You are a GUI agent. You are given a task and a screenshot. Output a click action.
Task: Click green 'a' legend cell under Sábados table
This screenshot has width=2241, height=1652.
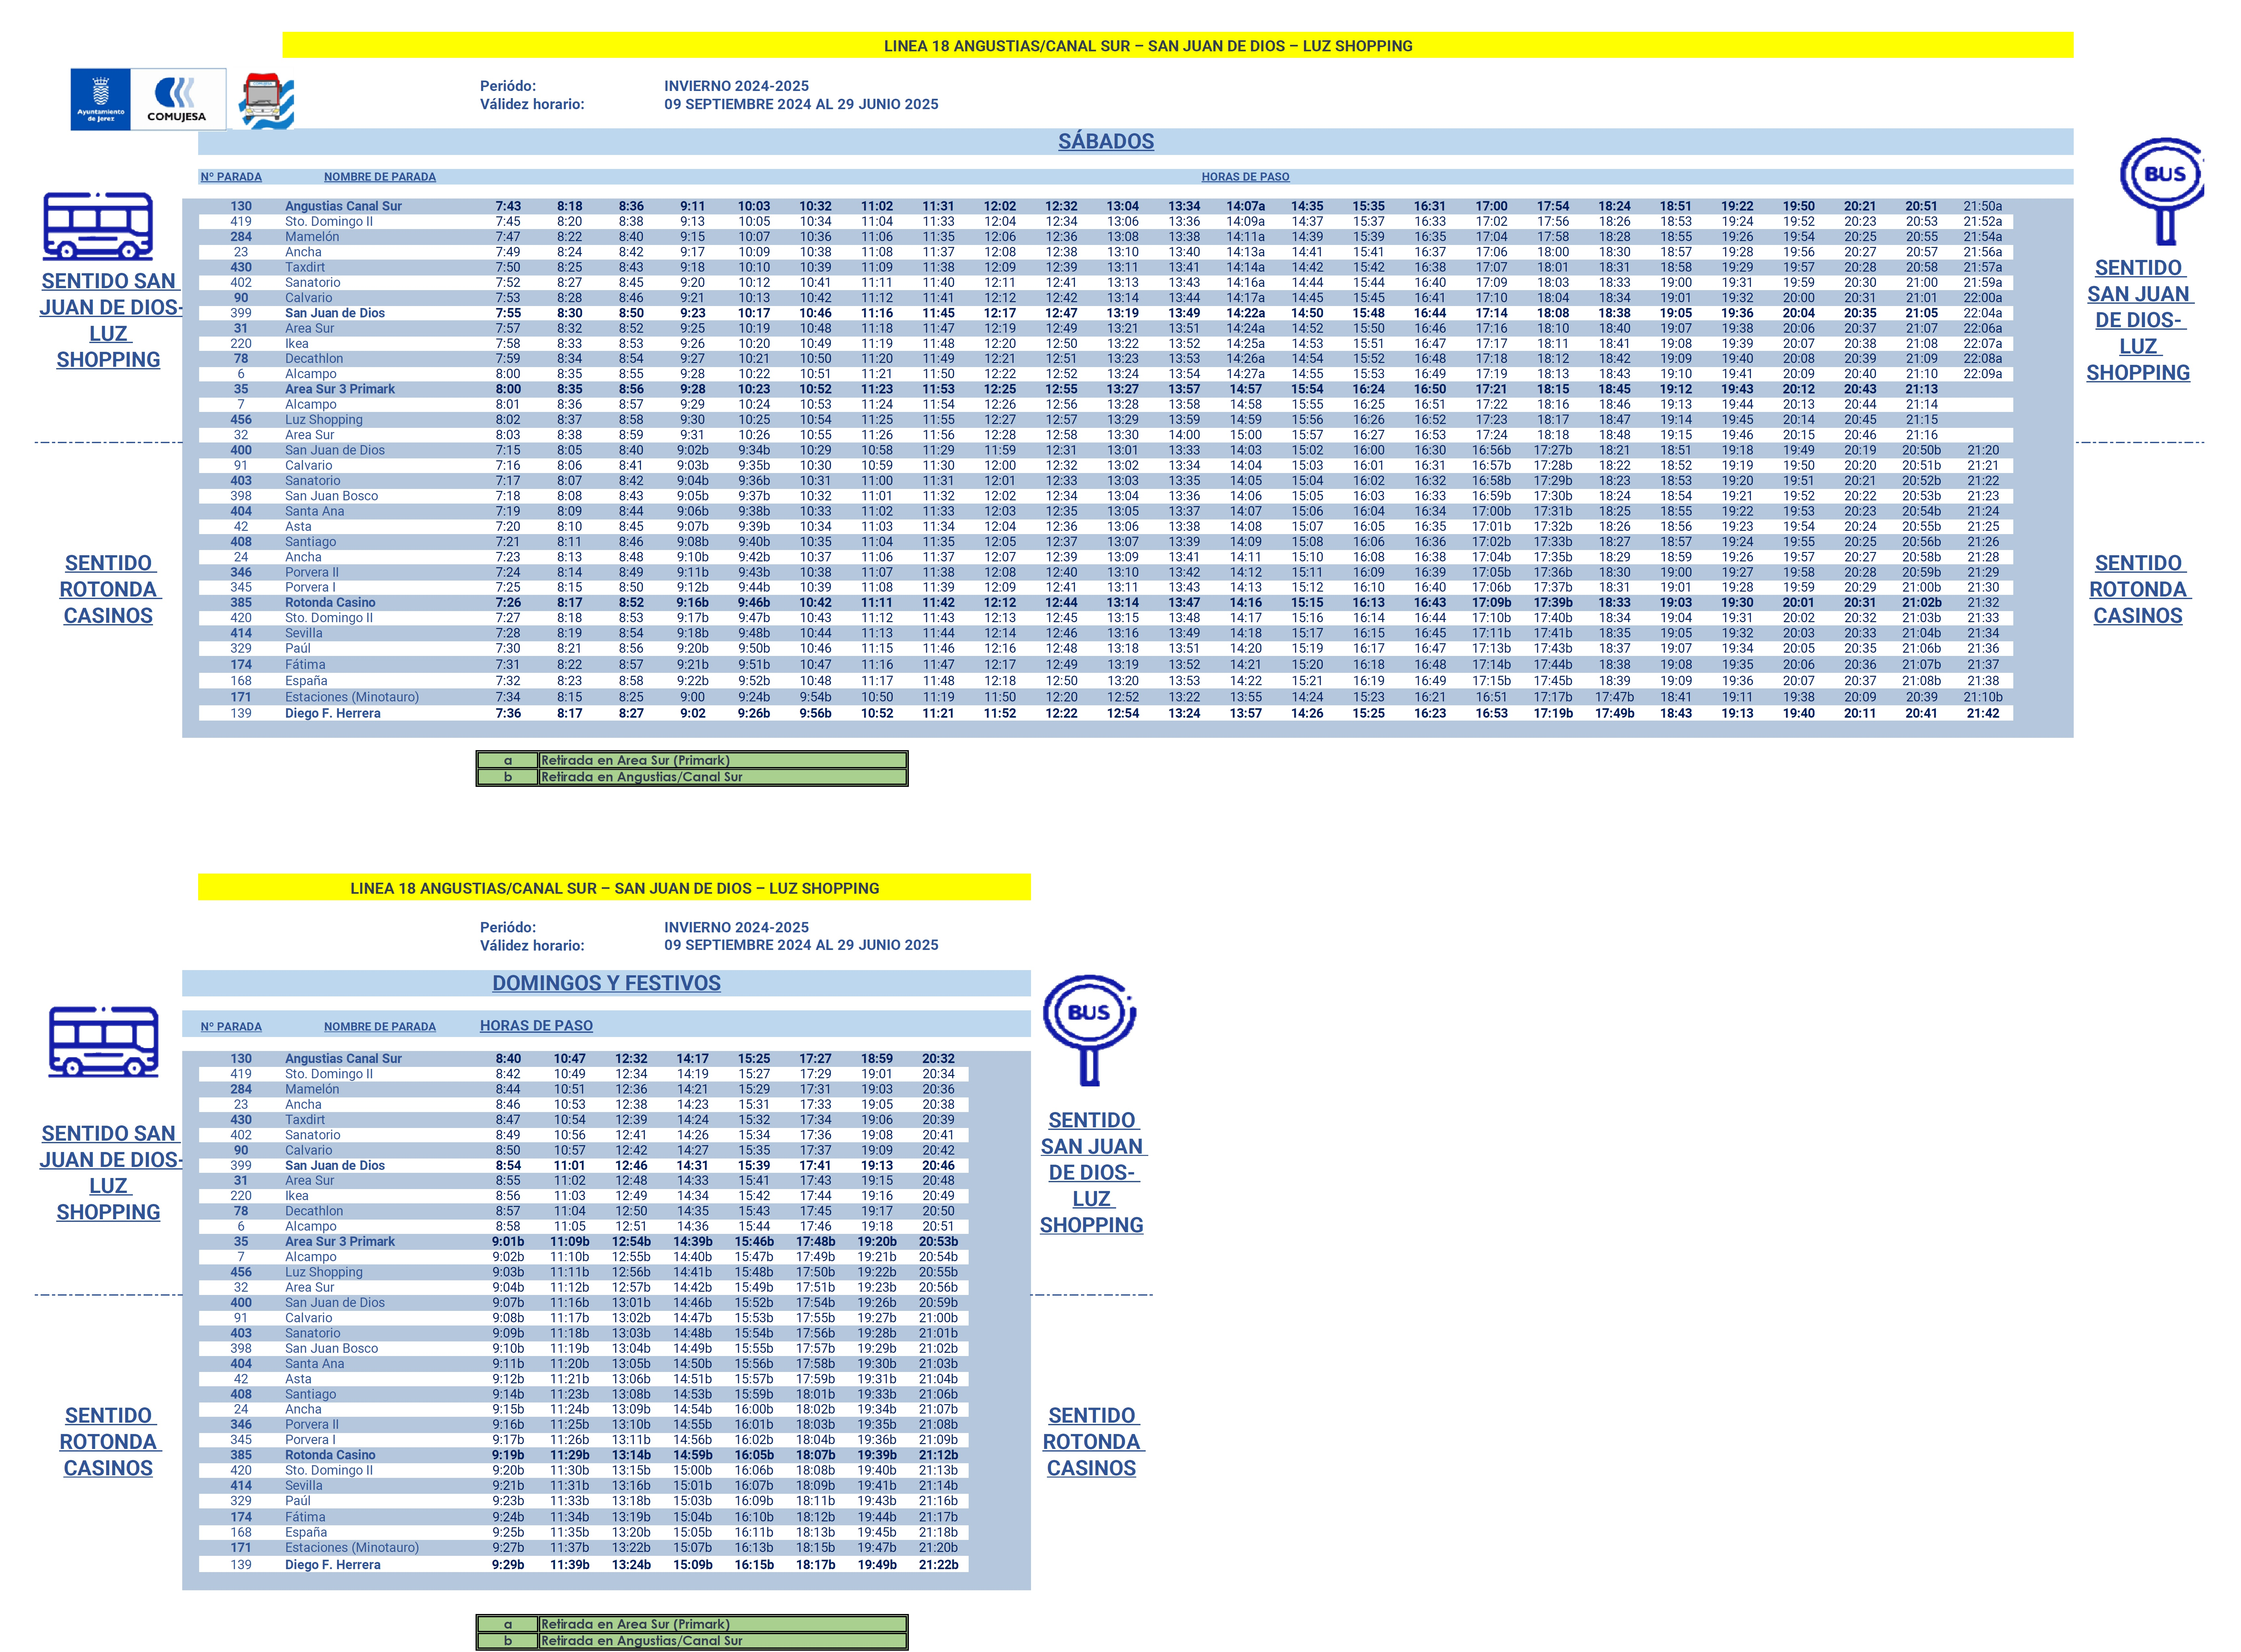pos(508,760)
